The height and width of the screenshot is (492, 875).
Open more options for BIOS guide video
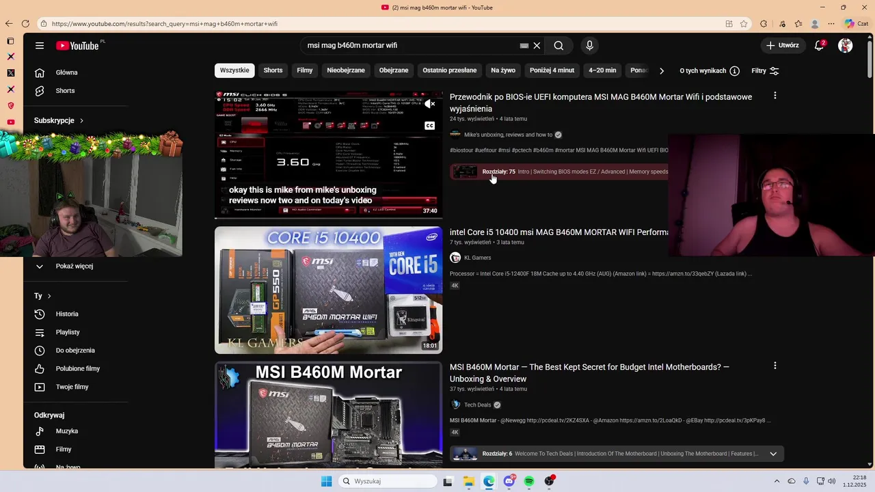point(775,96)
